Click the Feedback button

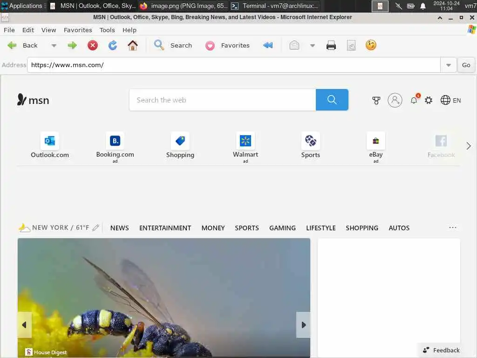(441, 351)
